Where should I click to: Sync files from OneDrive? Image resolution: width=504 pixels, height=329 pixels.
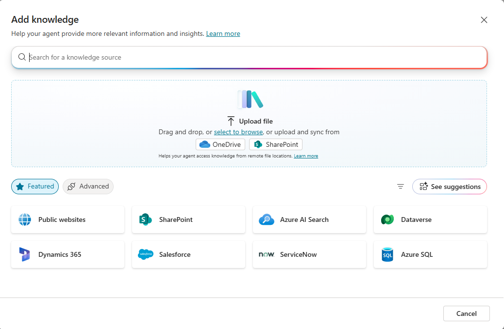point(220,144)
